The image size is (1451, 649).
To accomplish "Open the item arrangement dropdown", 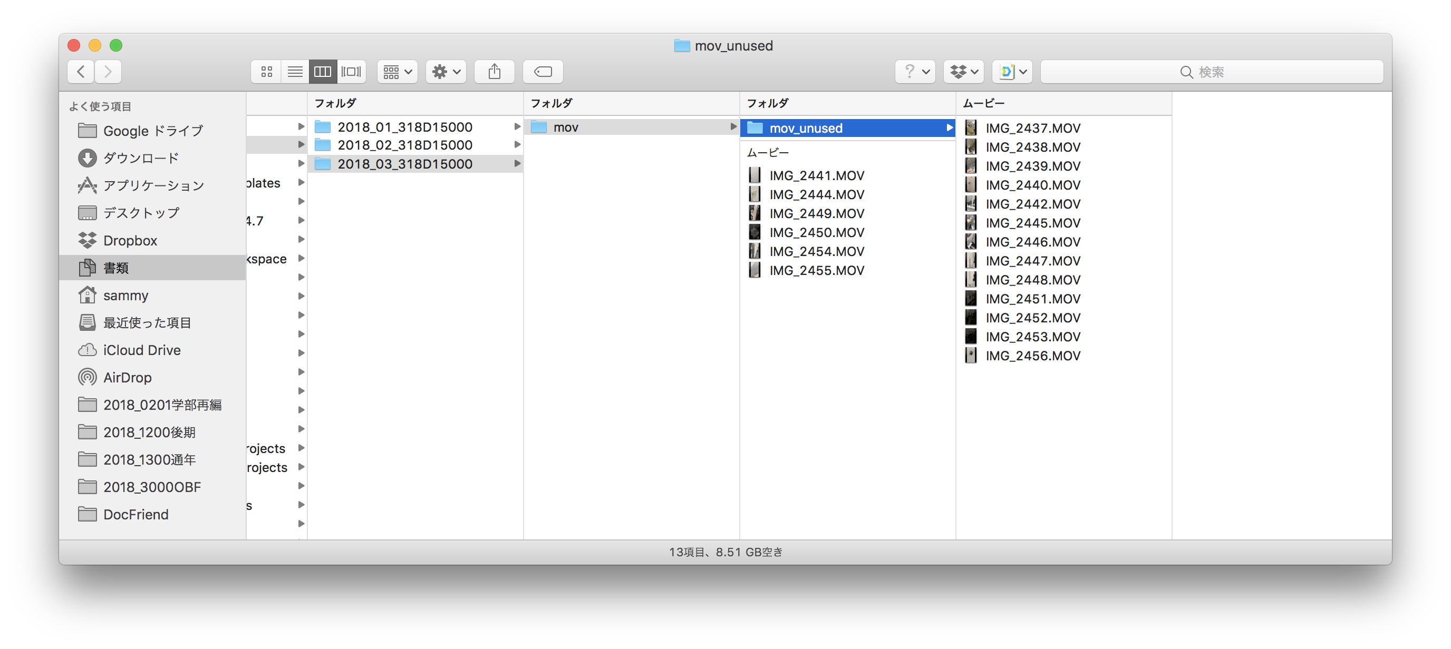I will [397, 72].
